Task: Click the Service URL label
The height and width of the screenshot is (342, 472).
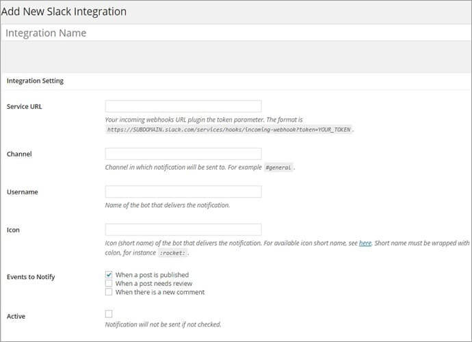Action: 25,107
